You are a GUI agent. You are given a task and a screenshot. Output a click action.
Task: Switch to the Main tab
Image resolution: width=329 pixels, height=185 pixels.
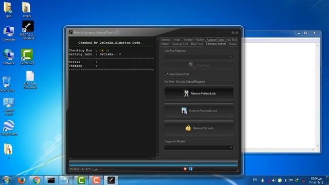coord(177,40)
